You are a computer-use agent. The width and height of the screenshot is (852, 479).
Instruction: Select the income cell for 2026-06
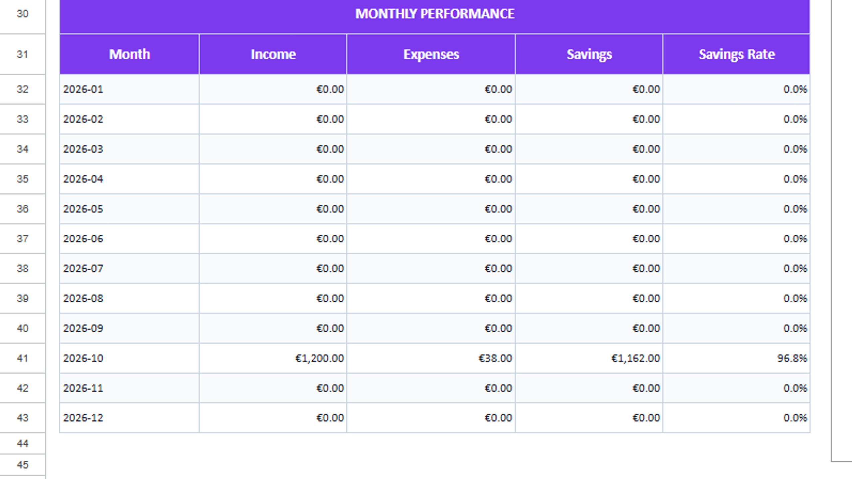(x=273, y=239)
